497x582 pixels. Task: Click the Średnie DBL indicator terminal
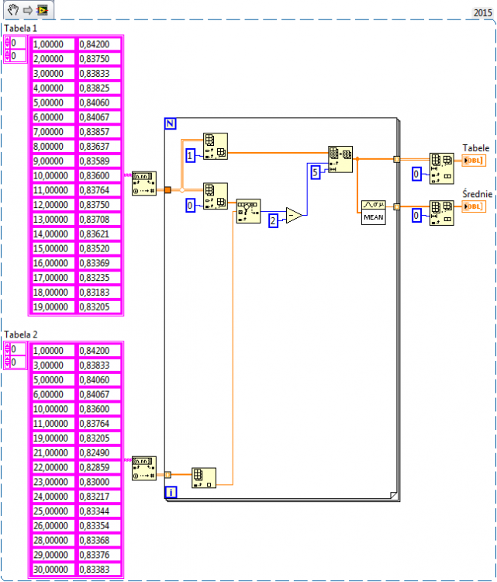(x=474, y=206)
